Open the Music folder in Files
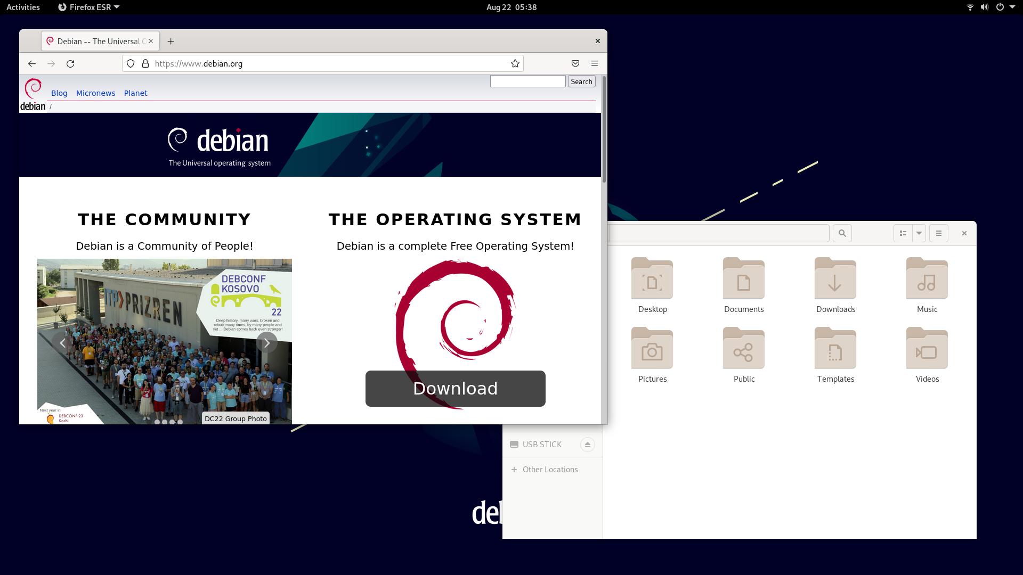The height and width of the screenshot is (575, 1023). click(x=927, y=285)
